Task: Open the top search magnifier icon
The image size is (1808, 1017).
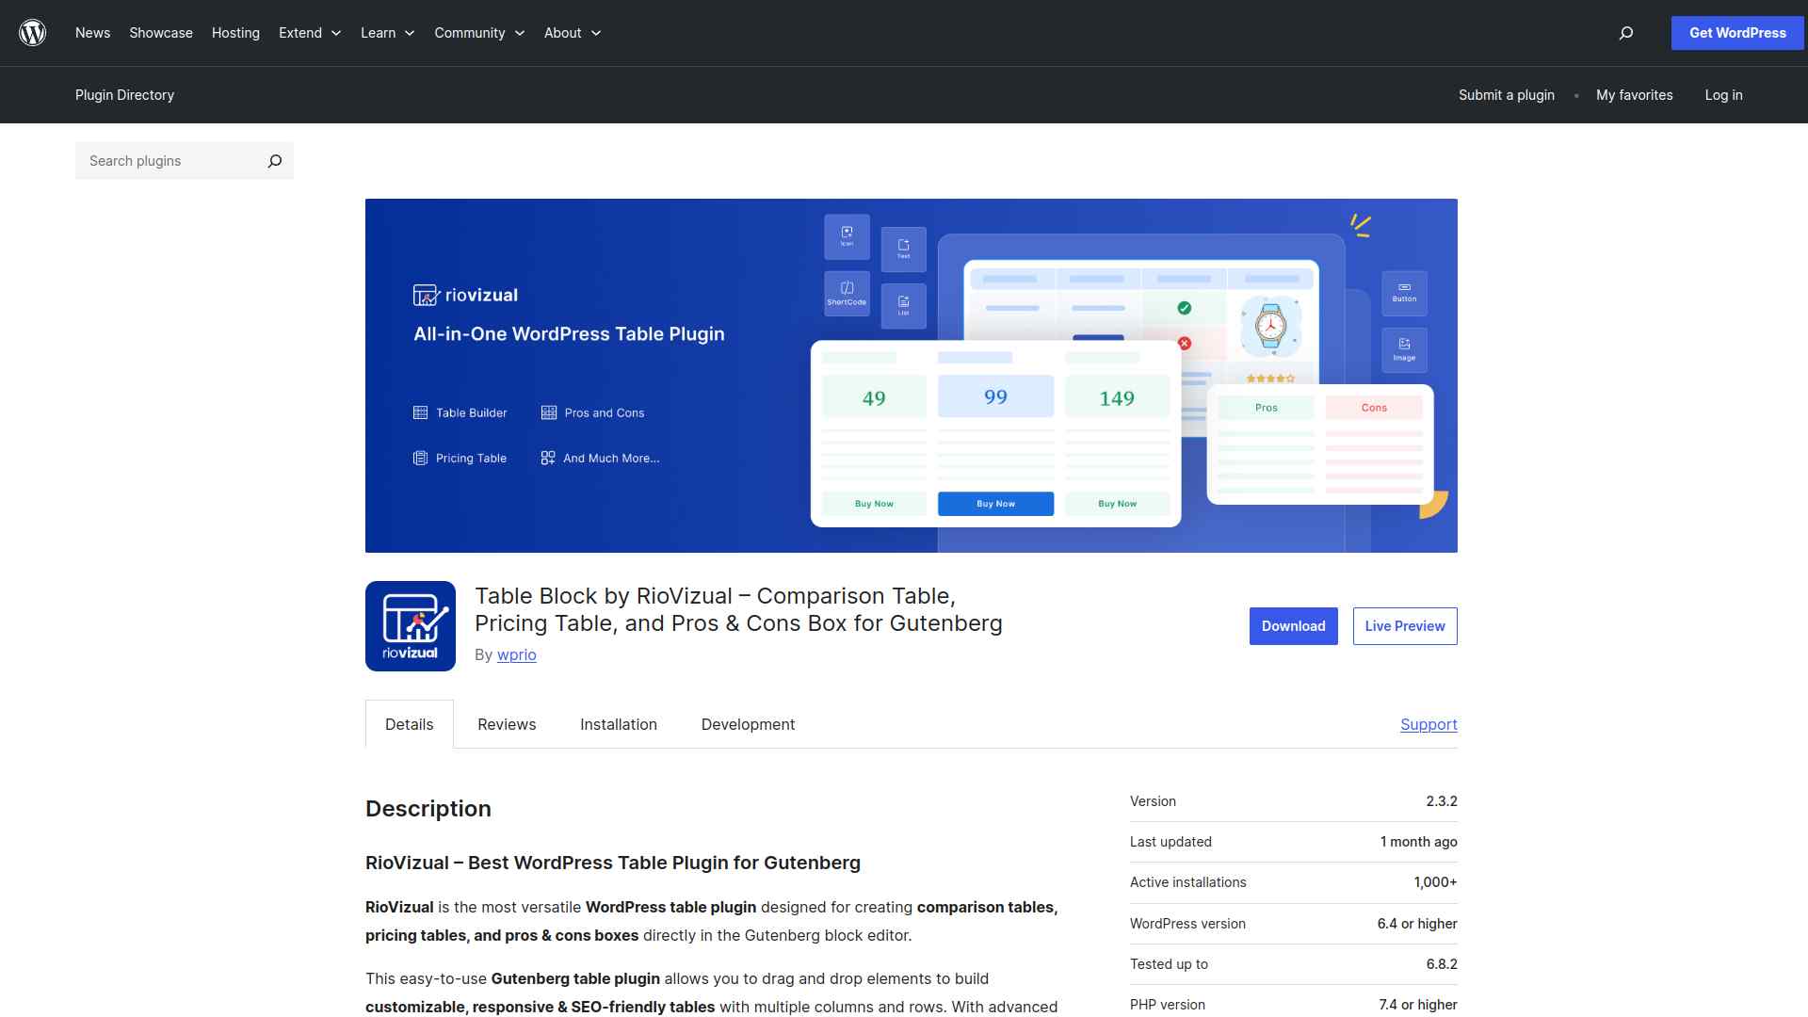Action: pos(1625,33)
